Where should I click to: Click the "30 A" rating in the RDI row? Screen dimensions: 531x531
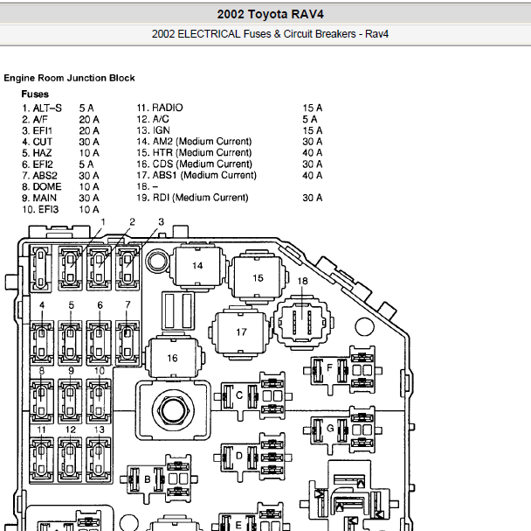click(313, 198)
